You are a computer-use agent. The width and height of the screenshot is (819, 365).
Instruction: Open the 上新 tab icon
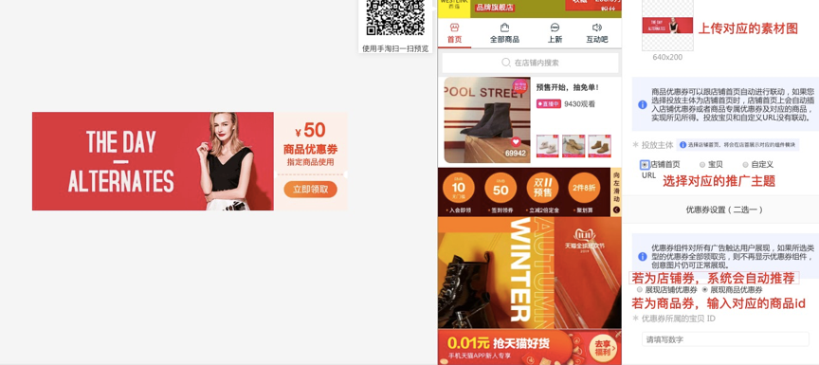point(555,27)
